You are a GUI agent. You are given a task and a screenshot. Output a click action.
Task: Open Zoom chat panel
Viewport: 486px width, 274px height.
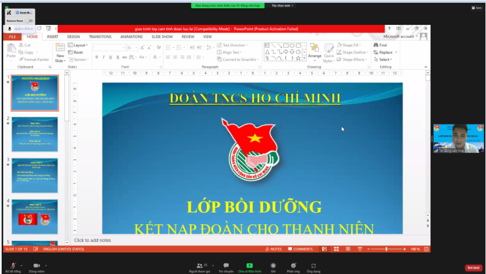(226, 267)
